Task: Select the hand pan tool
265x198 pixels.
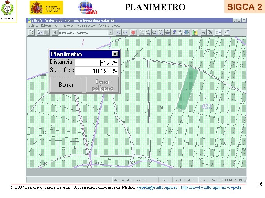Action: tap(180, 33)
